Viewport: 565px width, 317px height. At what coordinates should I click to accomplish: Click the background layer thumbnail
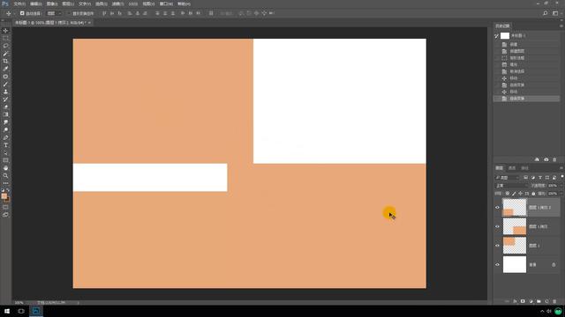tap(514, 264)
